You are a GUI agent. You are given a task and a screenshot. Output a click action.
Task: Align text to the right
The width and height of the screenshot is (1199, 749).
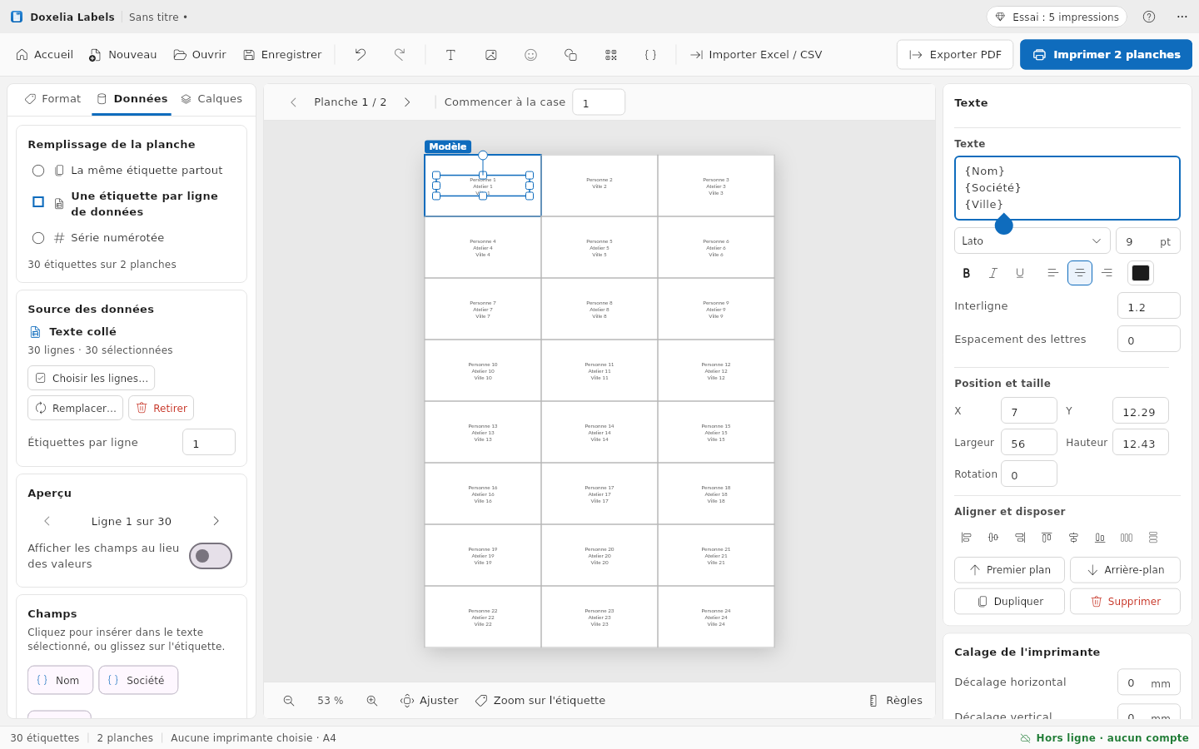point(1107,273)
